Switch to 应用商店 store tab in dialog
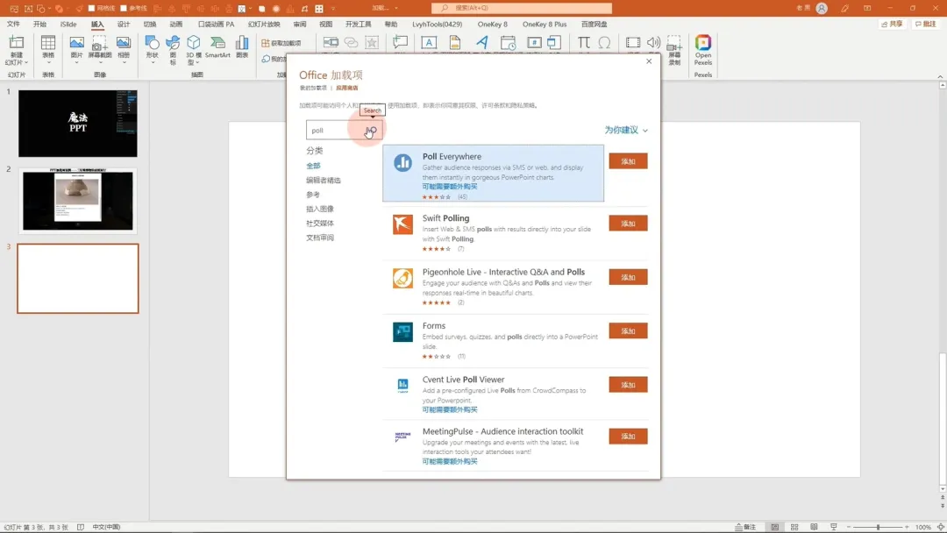This screenshot has height=533, width=947. [x=346, y=89]
